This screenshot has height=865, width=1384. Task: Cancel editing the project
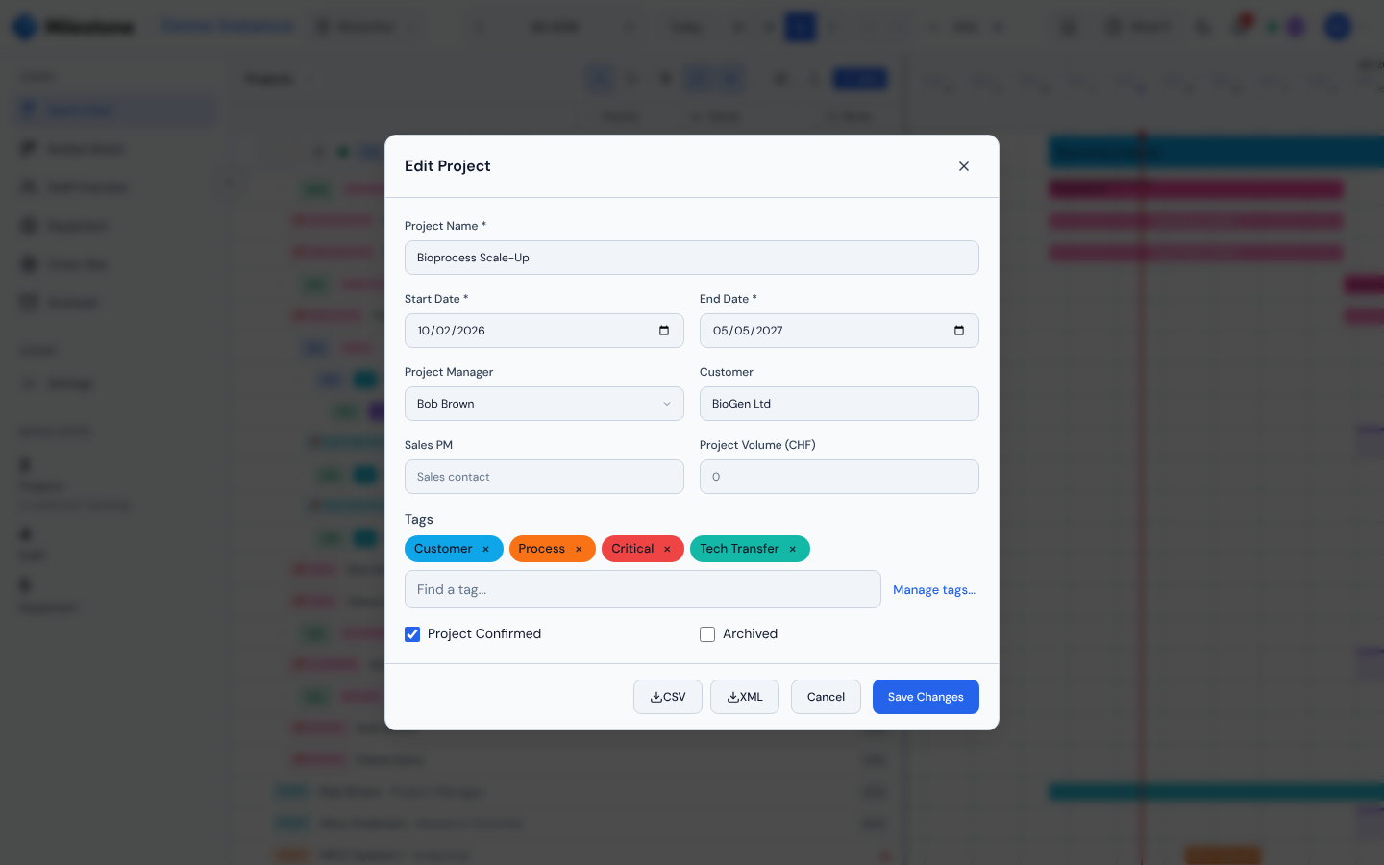pos(826,697)
